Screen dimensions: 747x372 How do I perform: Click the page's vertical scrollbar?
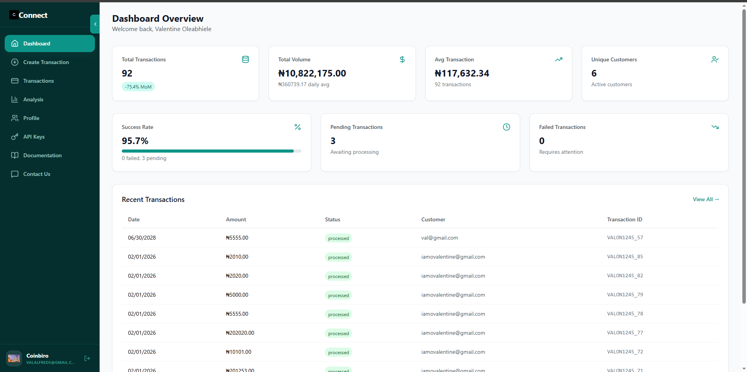click(744, 155)
